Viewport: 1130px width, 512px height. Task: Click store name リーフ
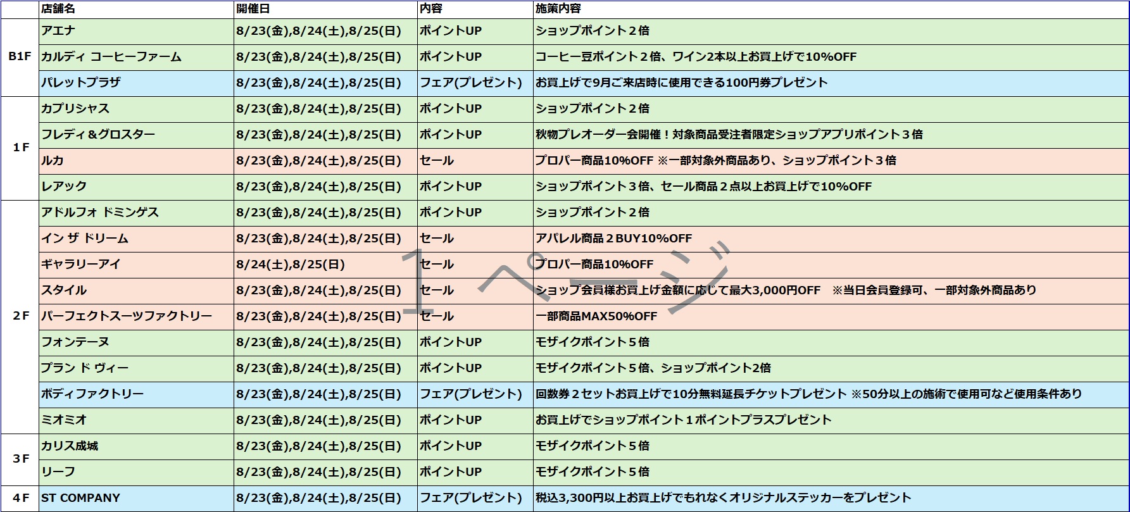(x=58, y=472)
